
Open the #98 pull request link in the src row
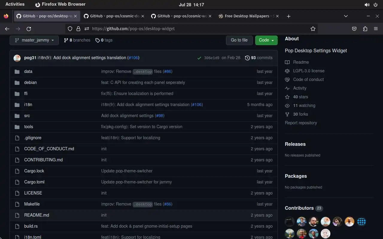(159, 116)
